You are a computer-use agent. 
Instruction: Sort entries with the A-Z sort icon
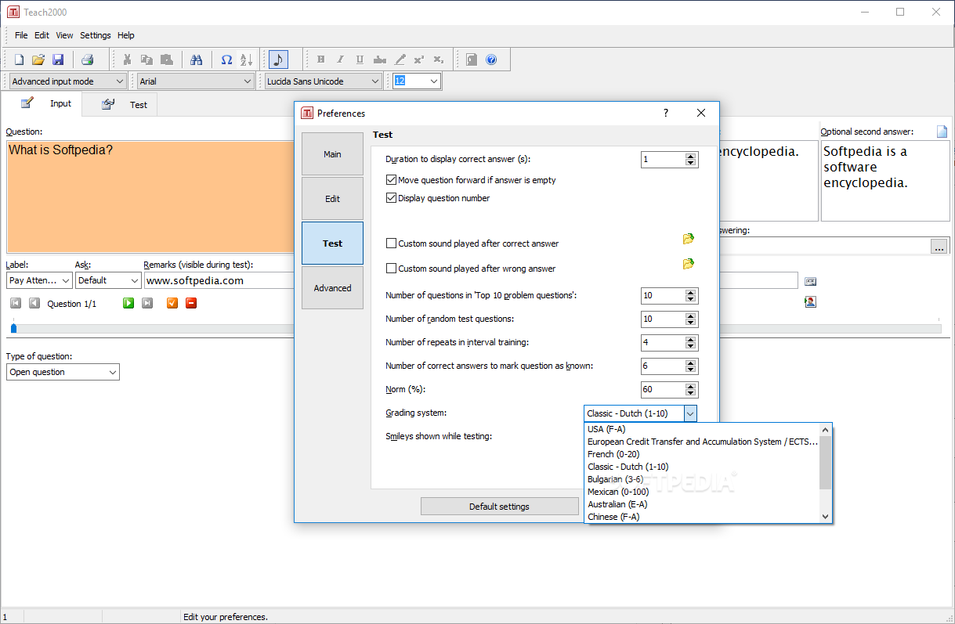tap(246, 60)
